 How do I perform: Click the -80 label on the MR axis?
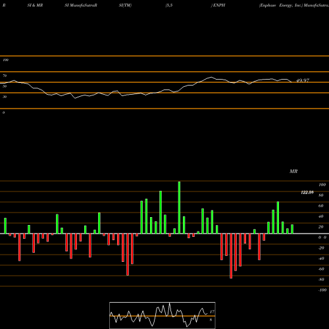tap(321, 280)
